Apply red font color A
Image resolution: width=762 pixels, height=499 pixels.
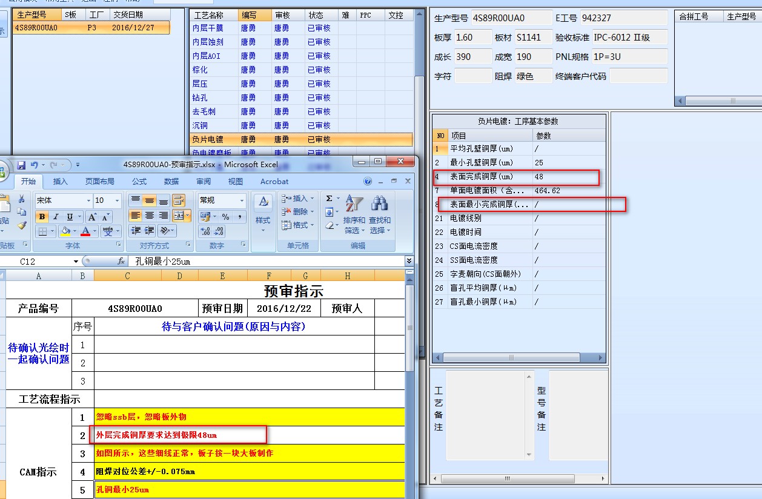(85, 231)
